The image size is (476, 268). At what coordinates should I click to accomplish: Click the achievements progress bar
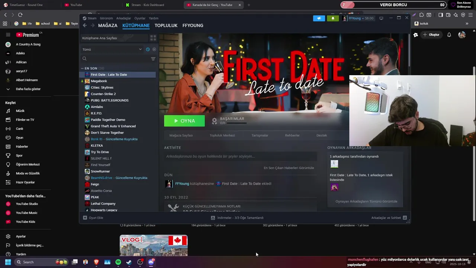tap(237, 123)
